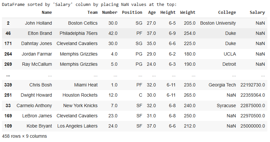Click the '458 rows × 9 columns' text
Viewport: 270px width, 142px height.
tap(24, 136)
